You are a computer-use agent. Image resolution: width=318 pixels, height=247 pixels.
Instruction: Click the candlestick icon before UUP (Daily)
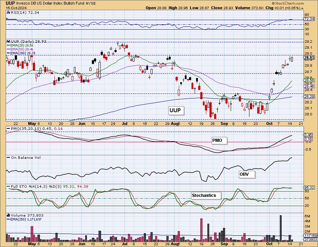8,41
